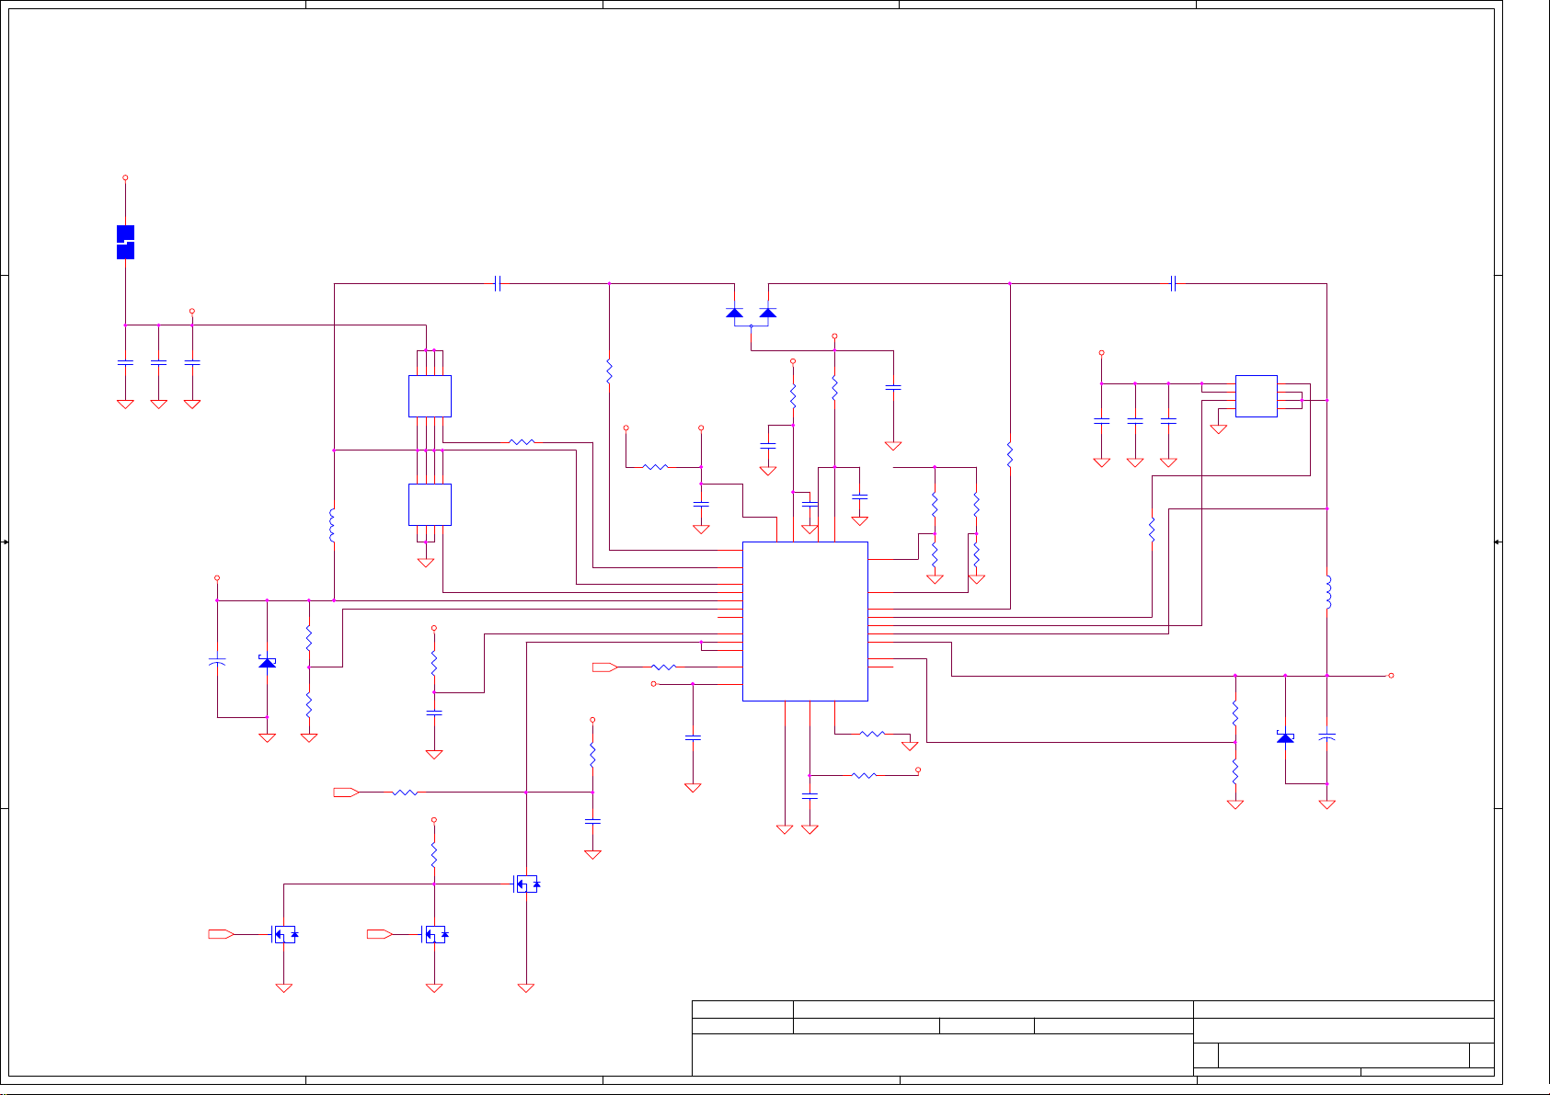Select the solid blue fuse symbol
The height and width of the screenshot is (1095, 1550).
tap(126, 242)
